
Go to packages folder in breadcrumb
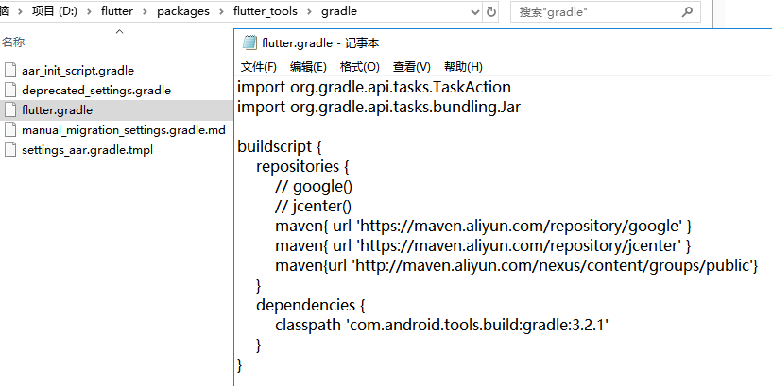tap(183, 11)
